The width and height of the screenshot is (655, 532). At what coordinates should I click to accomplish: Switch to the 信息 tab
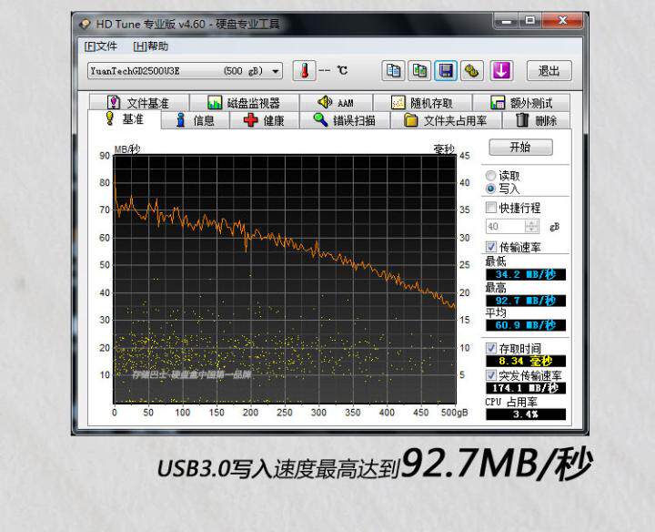[x=195, y=120]
